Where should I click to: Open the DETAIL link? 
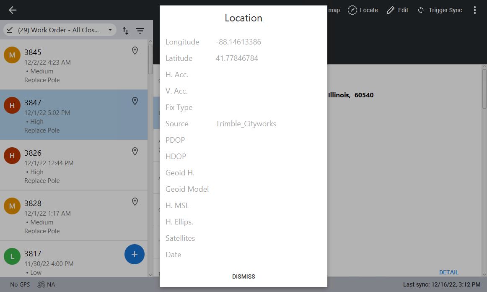tap(448, 272)
